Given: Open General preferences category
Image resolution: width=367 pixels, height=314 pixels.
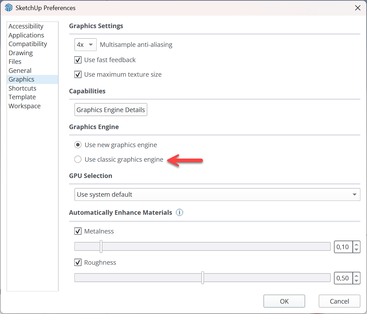Looking at the screenshot, I should pyautogui.click(x=33, y=70).
